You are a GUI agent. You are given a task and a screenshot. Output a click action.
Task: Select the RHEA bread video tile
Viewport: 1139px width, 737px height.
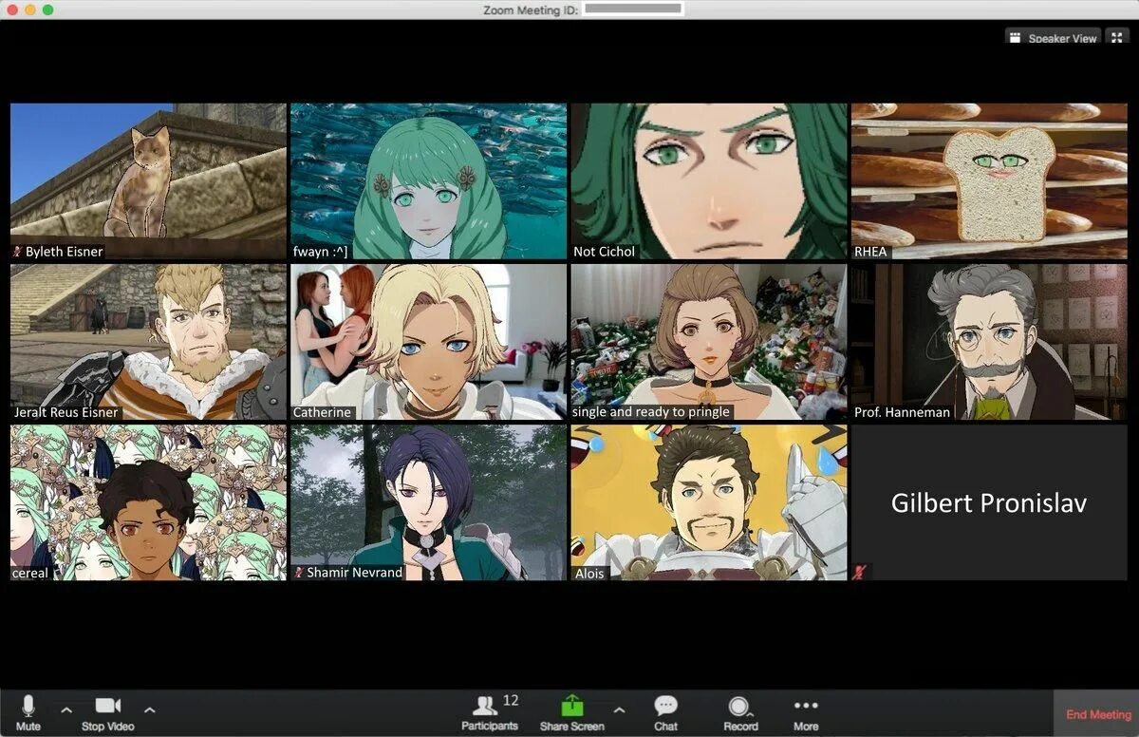pos(989,181)
